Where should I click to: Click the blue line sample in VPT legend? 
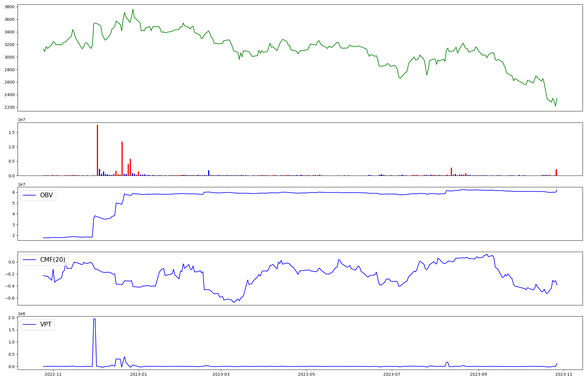click(29, 324)
